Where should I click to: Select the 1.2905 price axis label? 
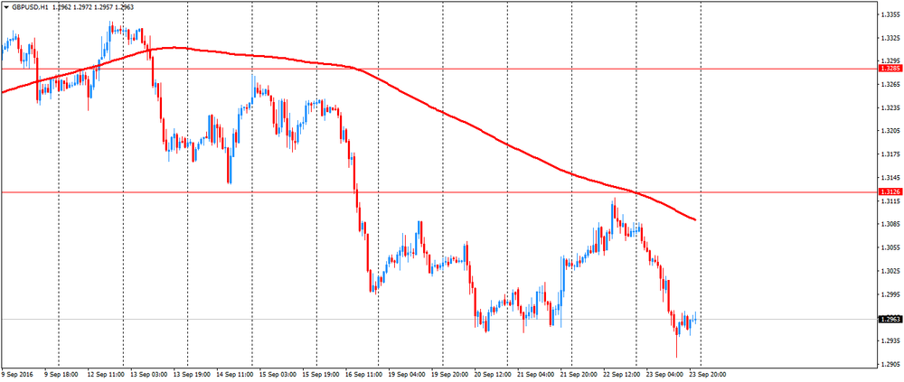click(x=890, y=364)
